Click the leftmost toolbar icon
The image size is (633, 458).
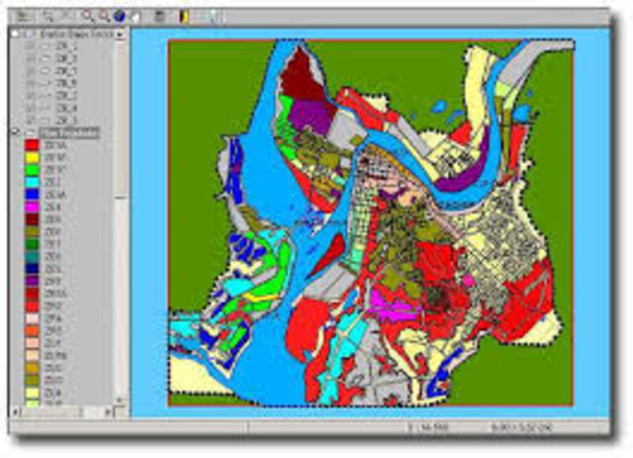24,17
